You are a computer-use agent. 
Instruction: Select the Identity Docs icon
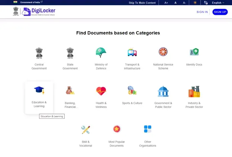click(194, 52)
